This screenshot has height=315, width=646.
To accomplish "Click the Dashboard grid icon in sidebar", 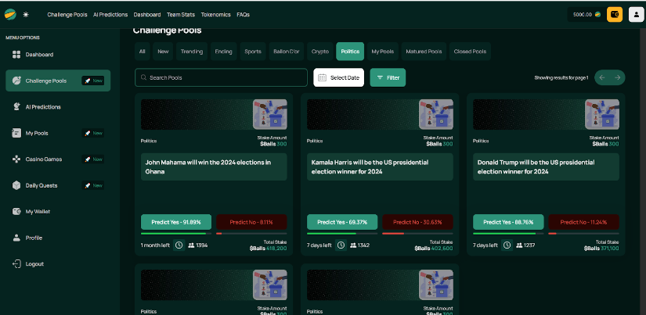I will click(16, 55).
